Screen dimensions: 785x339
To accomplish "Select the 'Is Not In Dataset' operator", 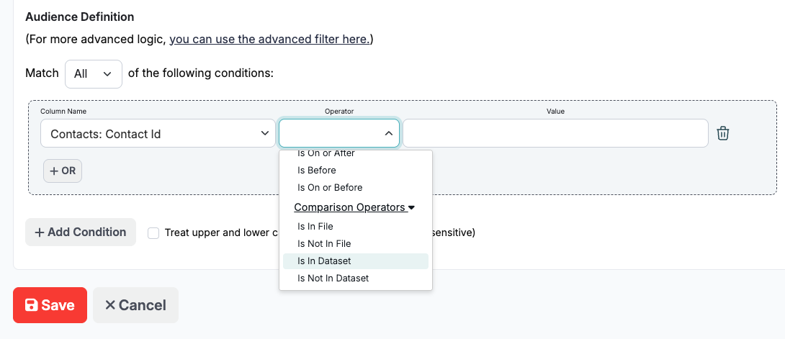I will [x=333, y=278].
